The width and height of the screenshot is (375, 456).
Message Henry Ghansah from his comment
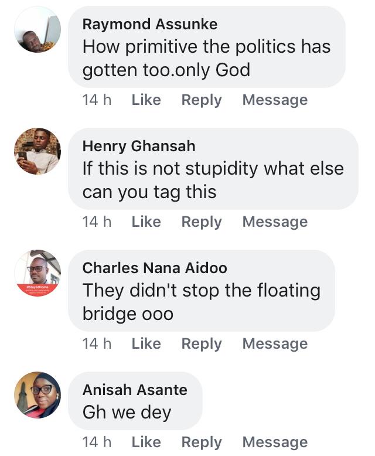(275, 222)
